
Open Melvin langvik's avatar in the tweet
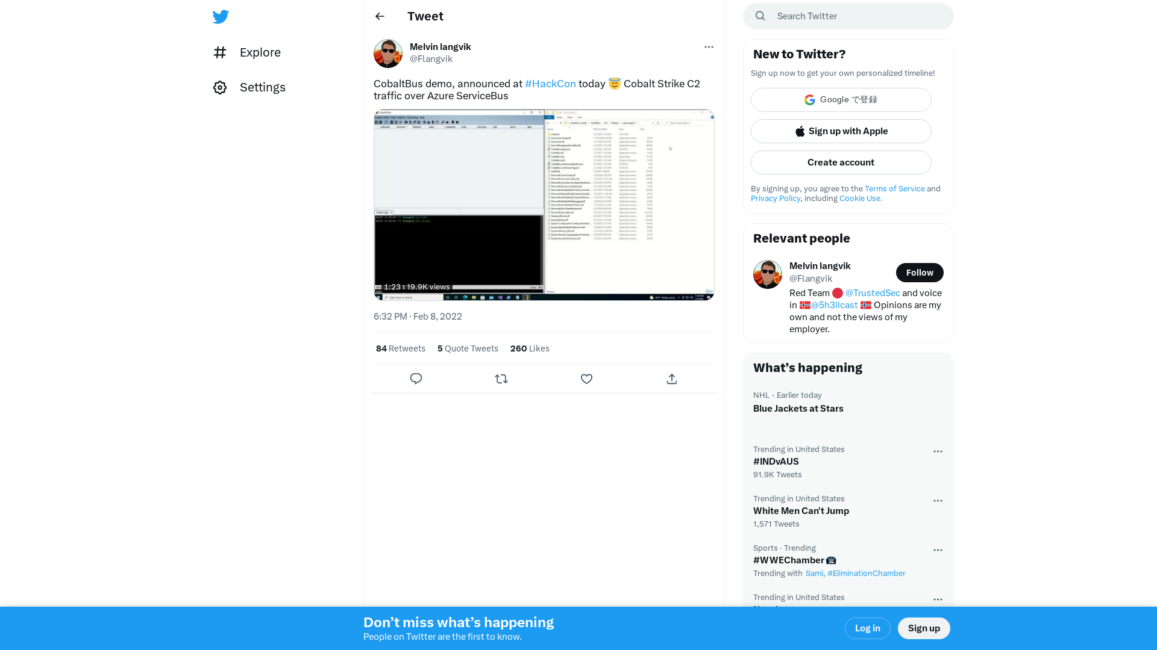pyautogui.click(x=388, y=54)
